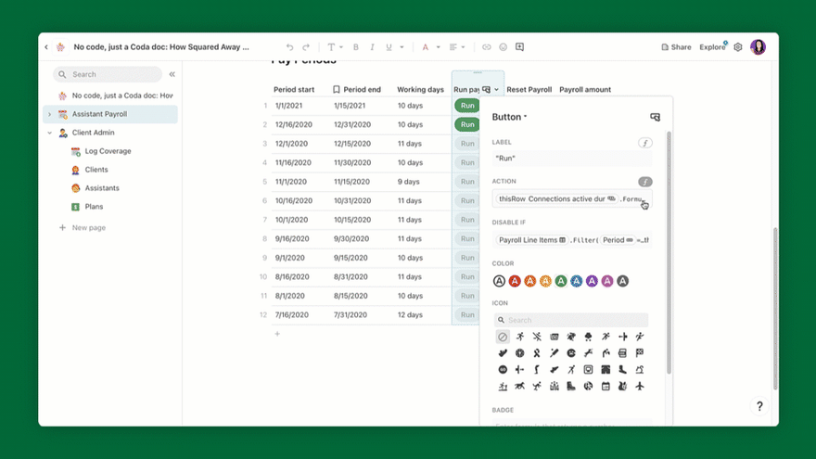The height and width of the screenshot is (459, 816).
Task: Click the Period start column header
Action: (x=294, y=90)
